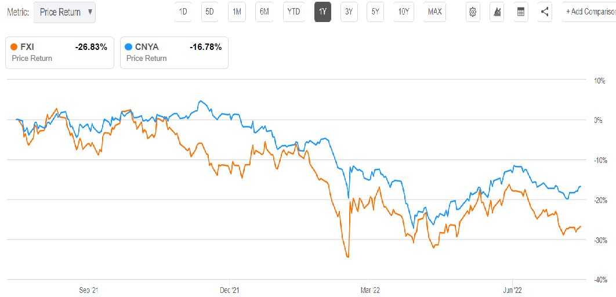Screen dimensions: 616x297
Task: Open the Price Return metric dropdown
Action: 64,12
